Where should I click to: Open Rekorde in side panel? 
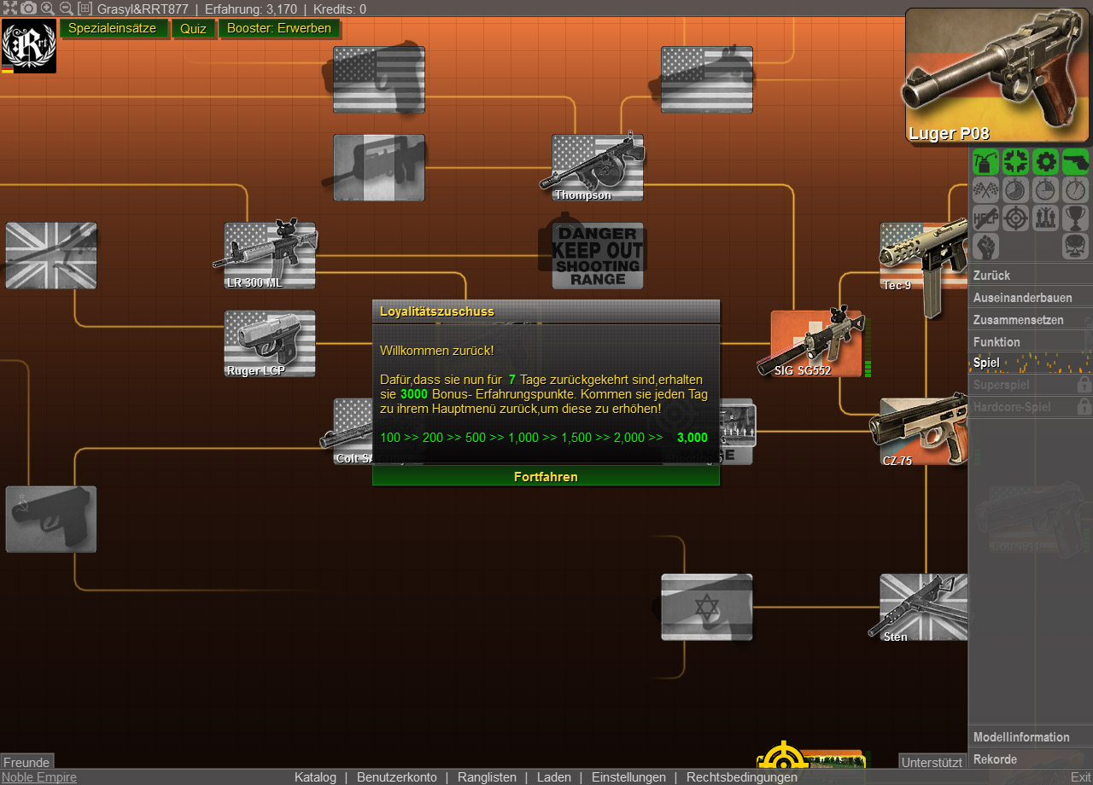pyautogui.click(x=1030, y=759)
